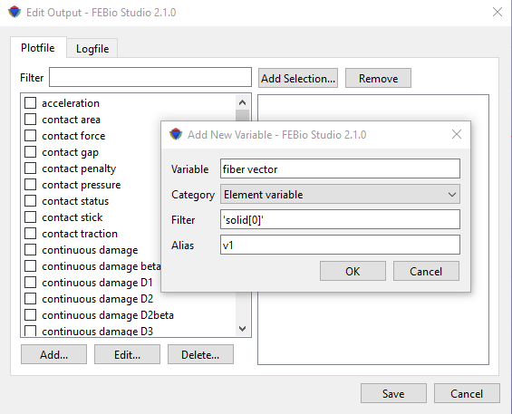This screenshot has height=414, width=512.
Task: Toggle the contact pressure checkbox
Action: (x=31, y=185)
